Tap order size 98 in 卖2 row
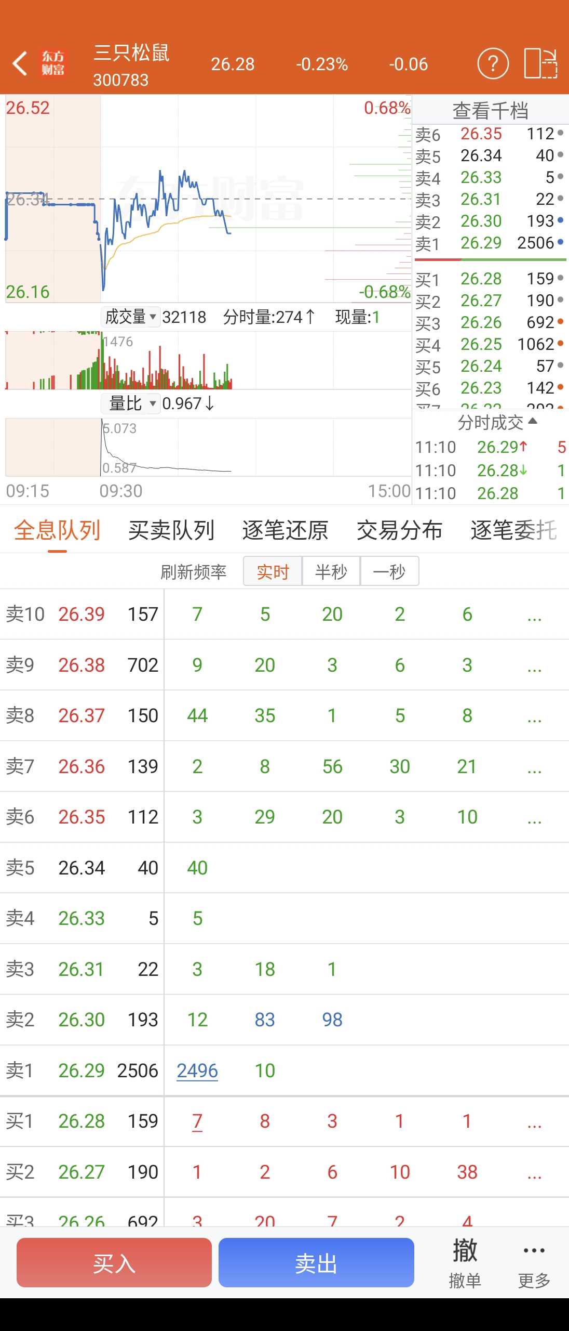This screenshot has width=569, height=1331. [332, 1020]
